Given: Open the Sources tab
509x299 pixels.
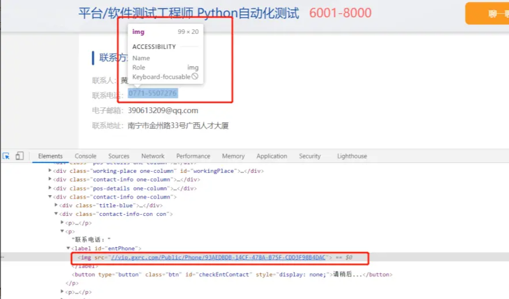Looking at the screenshot, I should pyautogui.click(x=119, y=156).
